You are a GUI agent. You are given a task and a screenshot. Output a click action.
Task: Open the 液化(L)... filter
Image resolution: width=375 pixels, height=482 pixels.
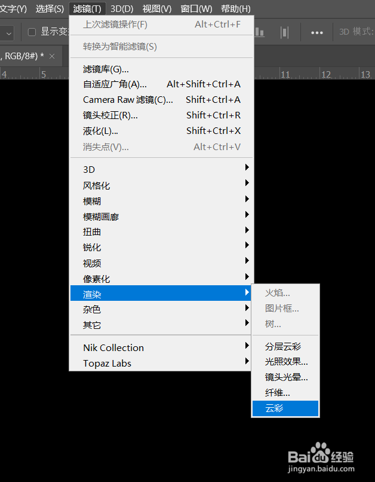click(161, 131)
